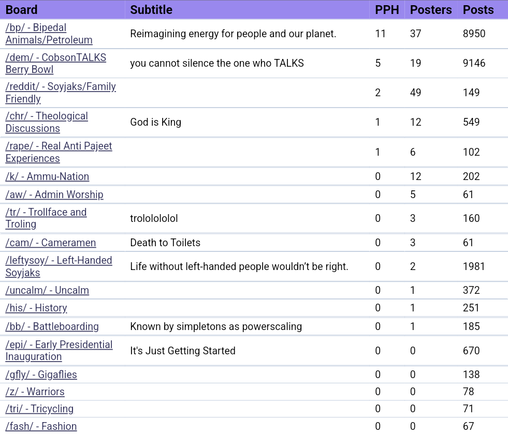Visit the /tri/ Tricycling board

39,409
